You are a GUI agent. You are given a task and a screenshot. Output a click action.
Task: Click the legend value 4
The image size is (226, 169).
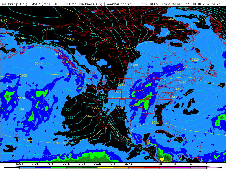[207, 164]
